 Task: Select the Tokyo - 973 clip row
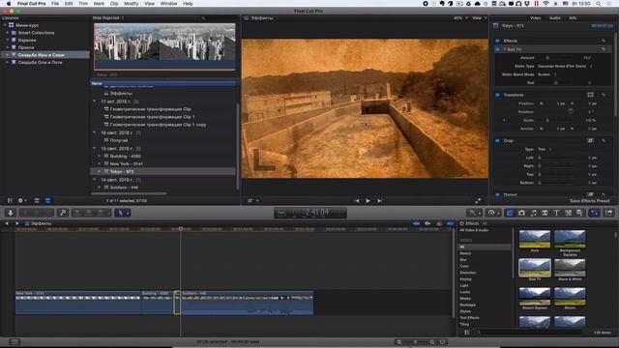[x=163, y=172]
